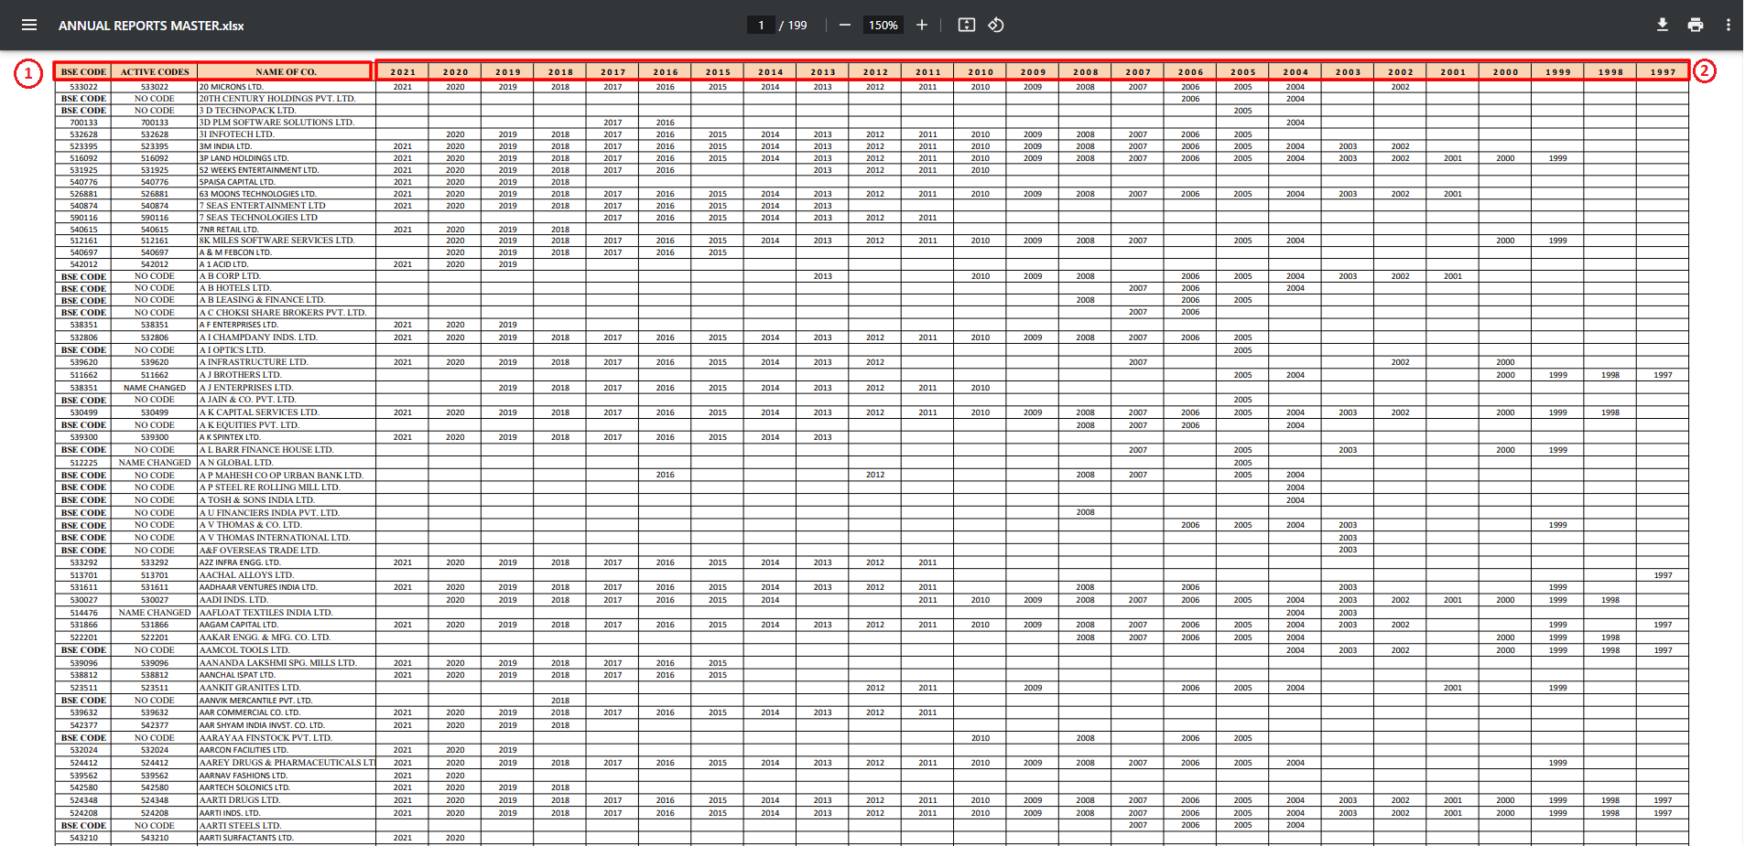Screen dimensions: 1756x846
Task: Click the 1997 year column header
Action: point(1664,71)
